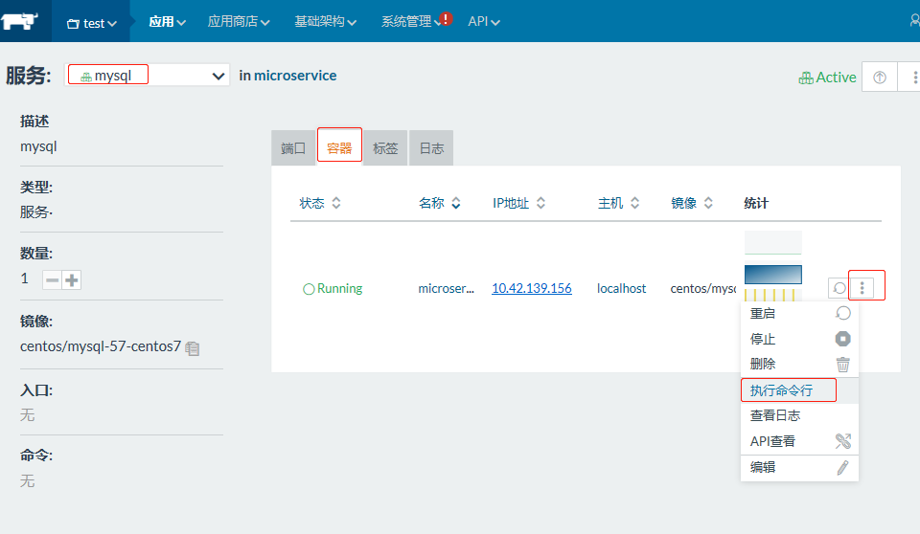920x534 pixels.
Task: Select 查看日志 from the container menu
Action: click(x=799, y=415)
